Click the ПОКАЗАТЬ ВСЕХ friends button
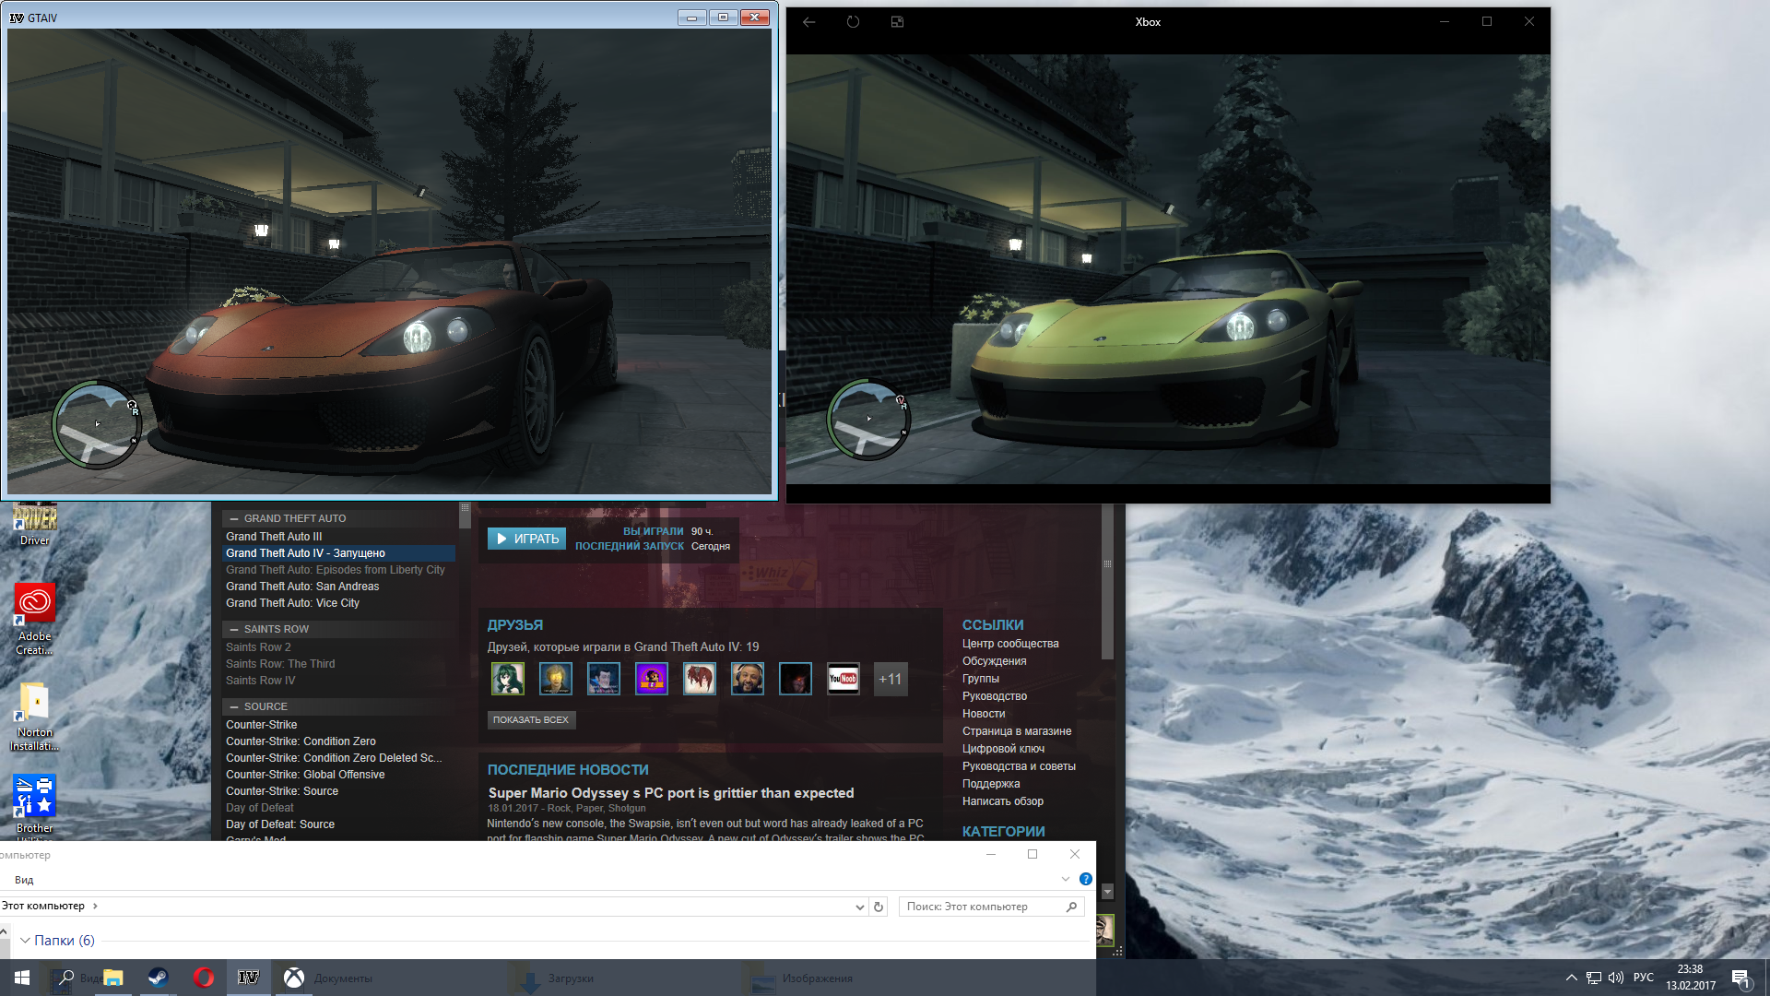 click(x=531, y=720)
